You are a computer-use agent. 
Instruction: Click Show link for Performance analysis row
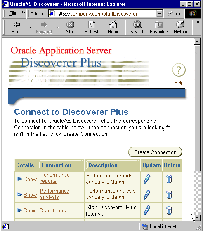point(30,195)
